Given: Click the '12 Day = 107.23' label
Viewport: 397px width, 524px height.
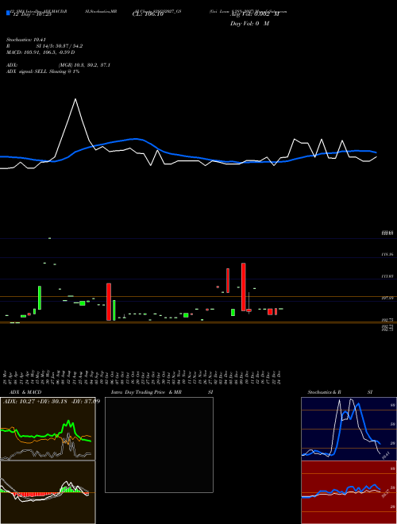Looking at the screenshot, I should (31, 14).
